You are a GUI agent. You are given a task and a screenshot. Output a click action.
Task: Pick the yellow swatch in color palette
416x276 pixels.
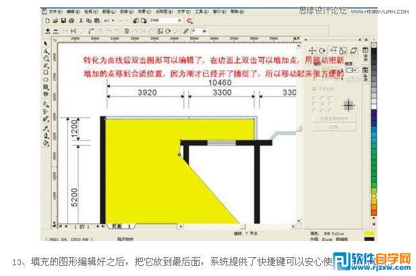point(374,196)
